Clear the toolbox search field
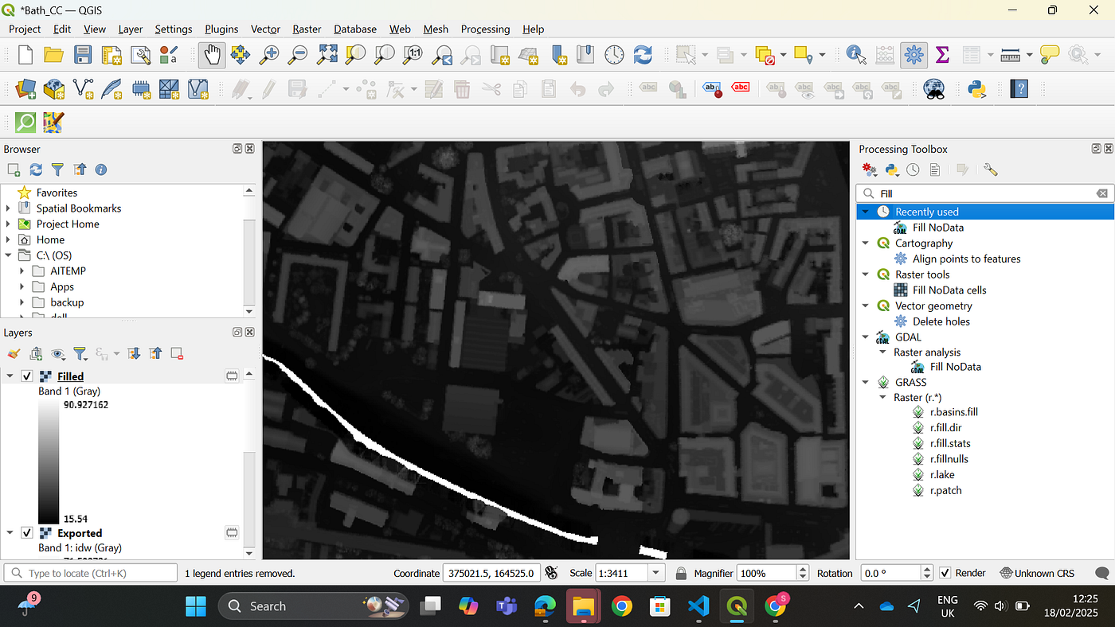Screen dimensions: 1115x627 (x=1102, y=193)
